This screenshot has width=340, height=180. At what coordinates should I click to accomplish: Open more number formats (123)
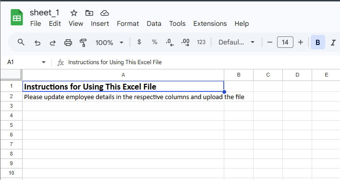[201, 42]
